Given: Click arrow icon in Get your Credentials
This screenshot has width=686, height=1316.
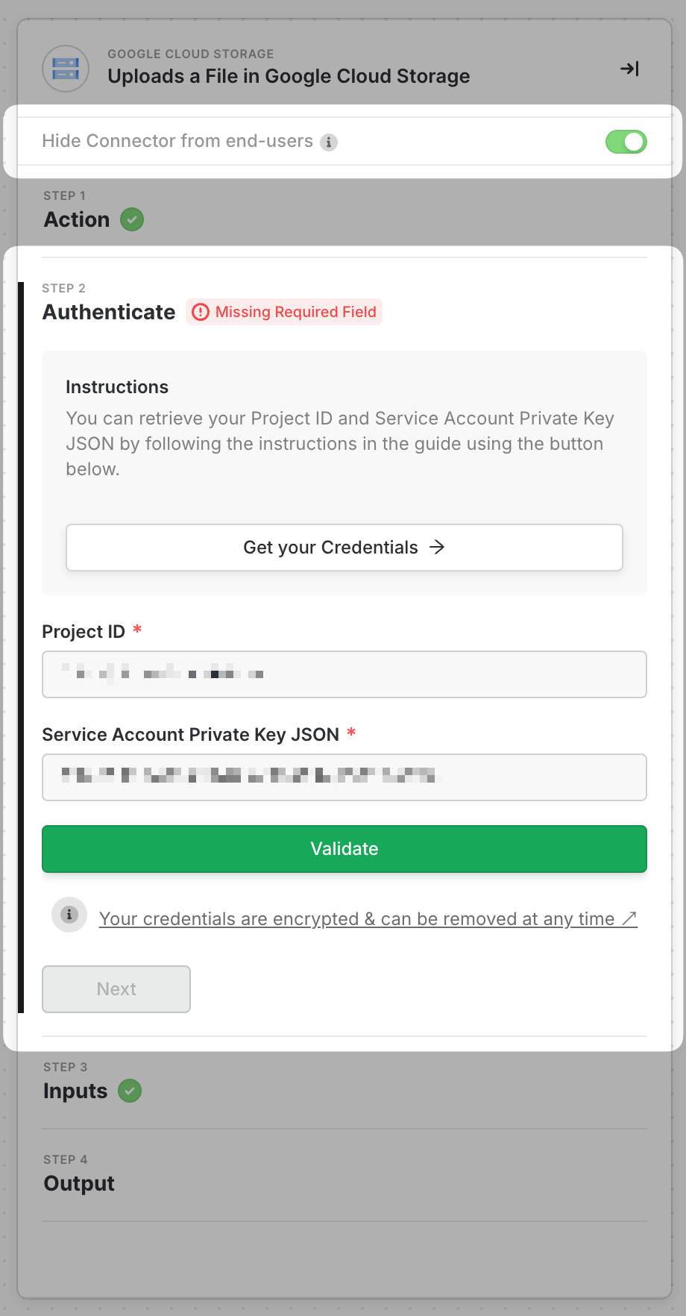Looking at the screenshot, I should click(x=438, y=548).
